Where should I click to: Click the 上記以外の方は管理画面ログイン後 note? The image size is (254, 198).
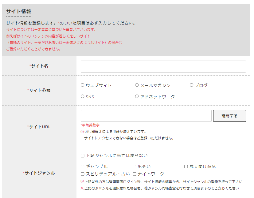tap(162, 182)
